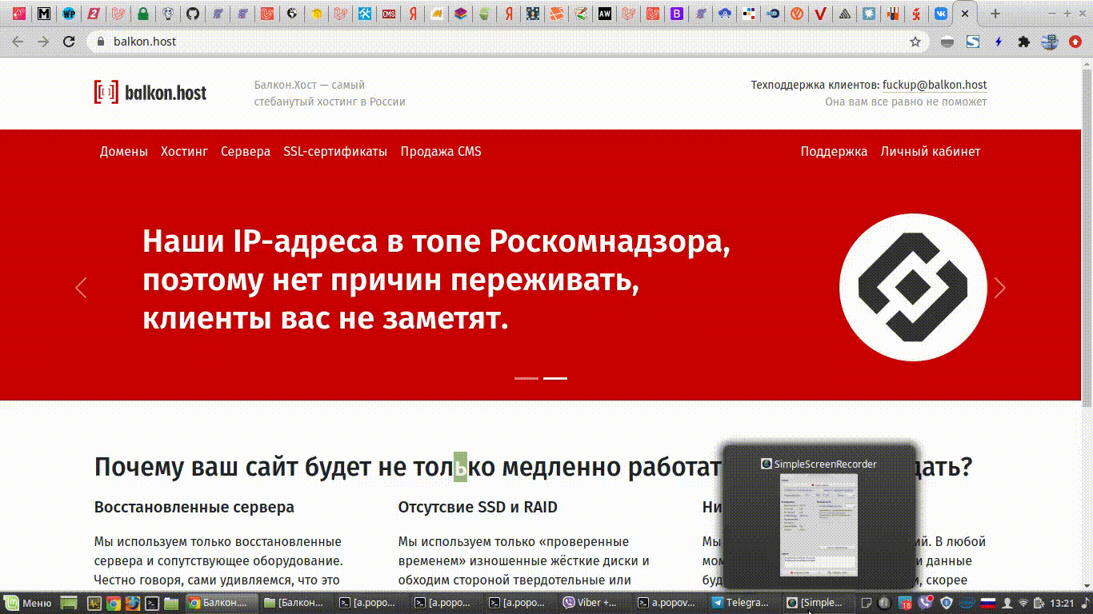Open the Chrome extensions puzzle icon
Image resolution: width=1093 pixels, height=614 pixels.
coord(1023,42)
